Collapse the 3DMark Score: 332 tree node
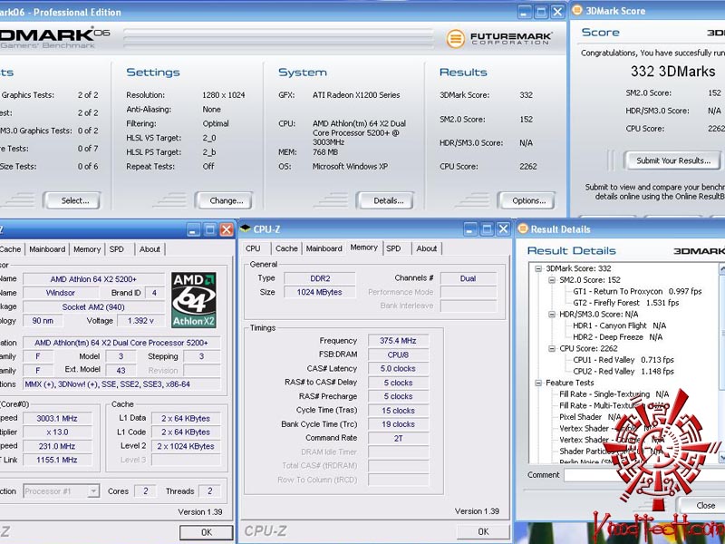This screenshot has width=725, height=544. pos(538,268)
